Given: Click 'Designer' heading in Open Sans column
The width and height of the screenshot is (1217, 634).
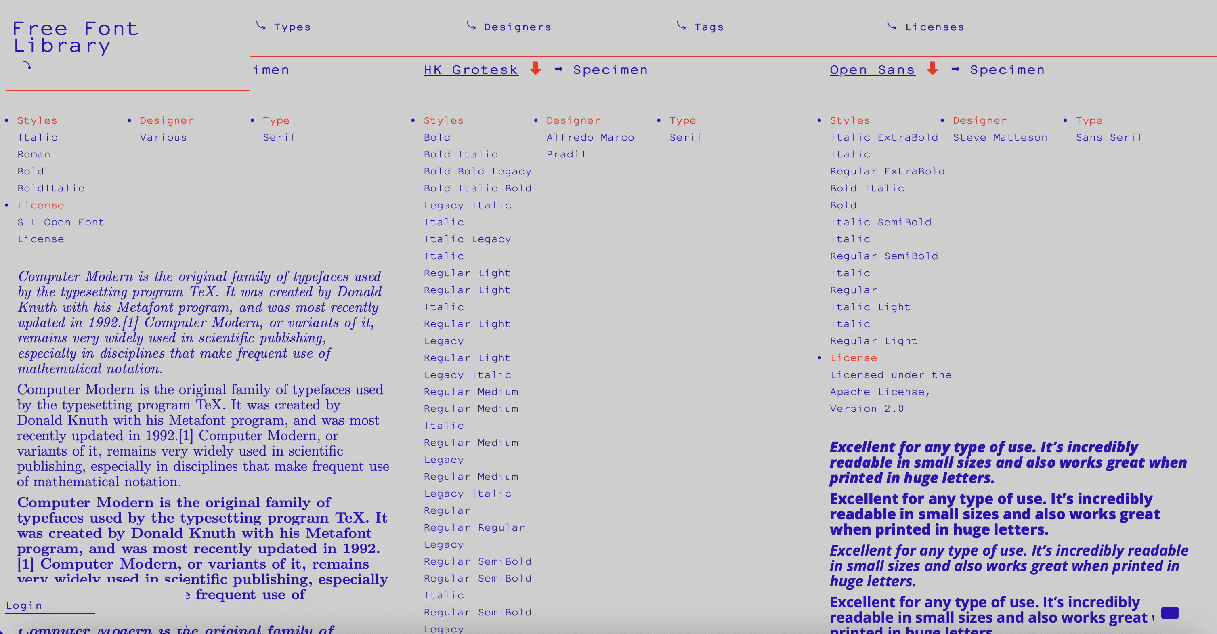Looking at the screenshot, I should pyautogui.click(x=980, y=120).
